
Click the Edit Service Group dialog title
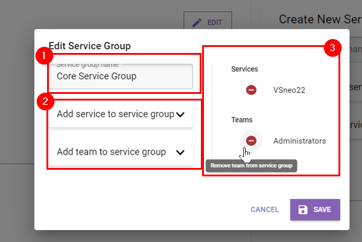90,46
